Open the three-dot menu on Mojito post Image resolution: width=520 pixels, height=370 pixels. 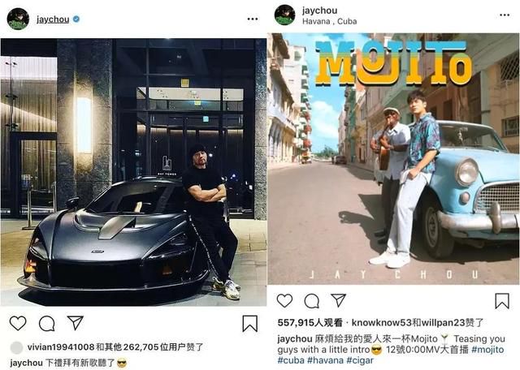click(505, 15)
